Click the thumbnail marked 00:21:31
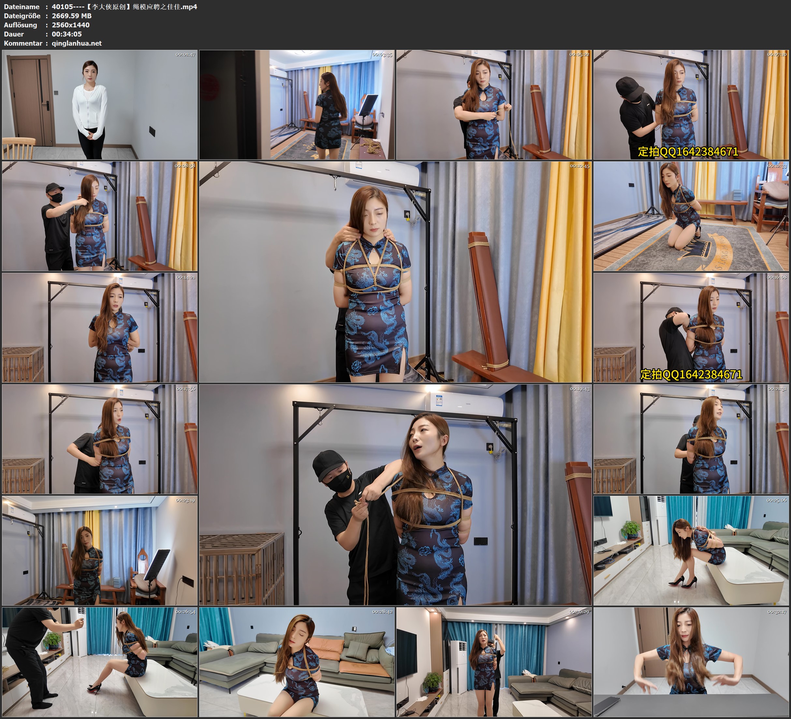This screenshot has height=719, width=791. pos(691,439)
